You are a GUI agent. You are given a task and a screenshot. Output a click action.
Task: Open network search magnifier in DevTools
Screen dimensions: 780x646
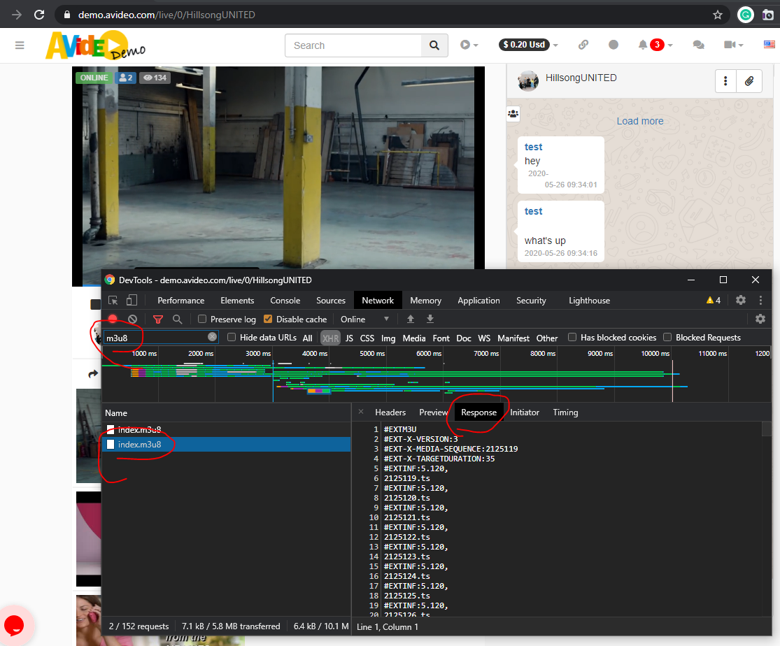click(177, 320)
